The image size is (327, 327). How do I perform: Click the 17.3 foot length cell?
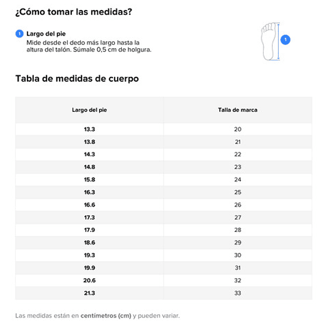click(x=90, y=217)
